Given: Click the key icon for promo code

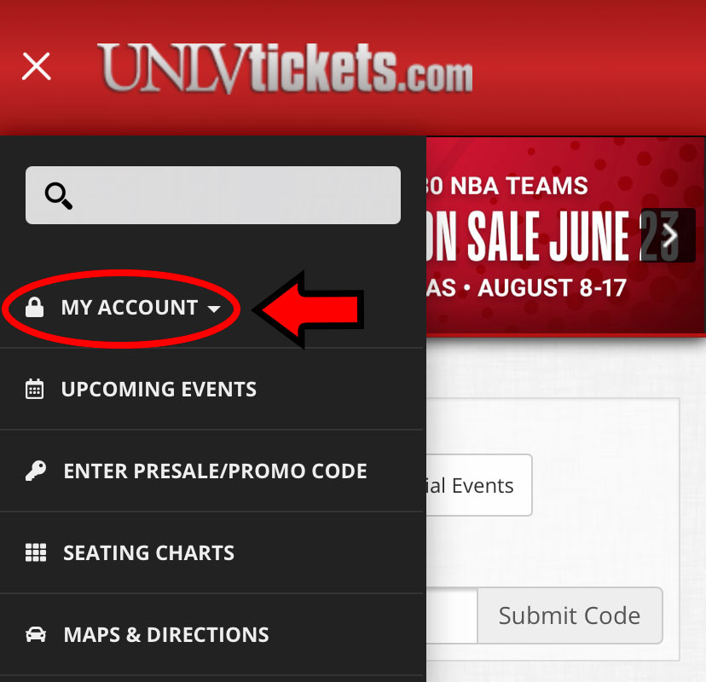Looking at the screenshot, I should 36,471.
